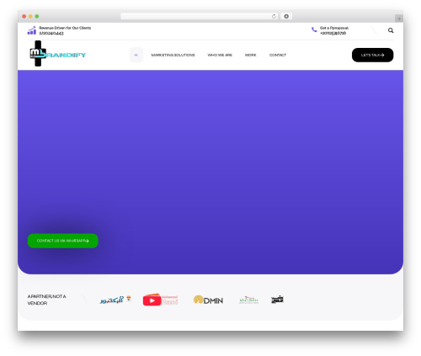Click the yellow minimize window button
The height and width of the screenshot is (356, 421).
coord(30,16)
